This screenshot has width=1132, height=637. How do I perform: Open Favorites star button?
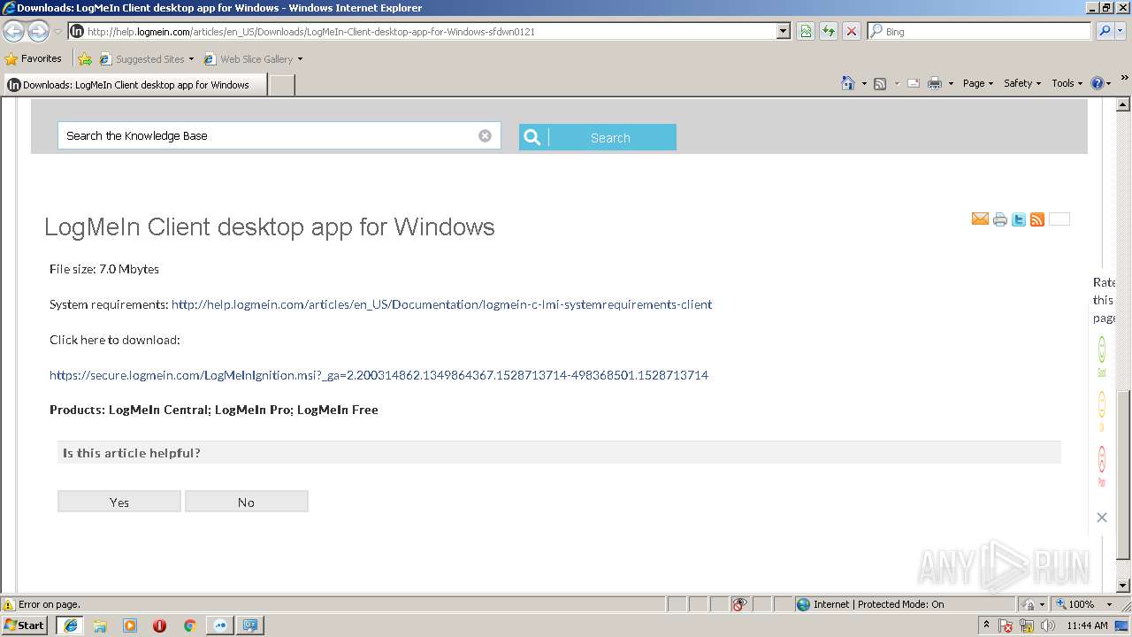pos(34,58)
